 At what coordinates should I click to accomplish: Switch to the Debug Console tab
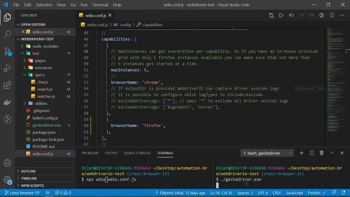click(137, 153)
